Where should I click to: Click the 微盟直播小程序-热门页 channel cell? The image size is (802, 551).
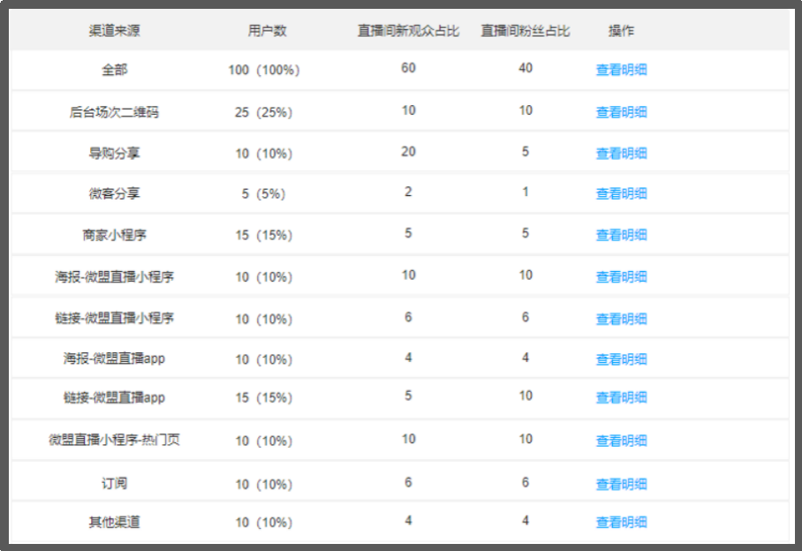114,440
